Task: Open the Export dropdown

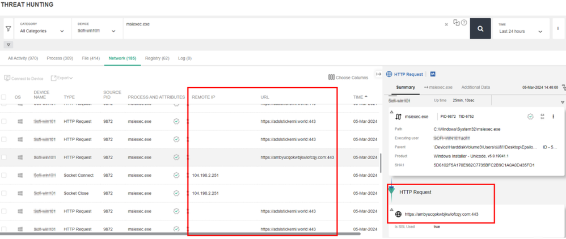Action: [x=62, y=78]
